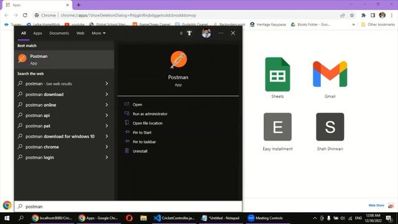
Task: Open the Gmail app icon in Chrome
Action: coord(330,75)
